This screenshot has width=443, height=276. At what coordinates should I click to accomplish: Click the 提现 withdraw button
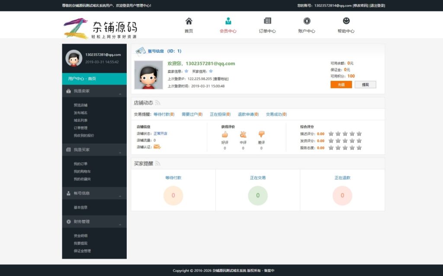point(365,85)
